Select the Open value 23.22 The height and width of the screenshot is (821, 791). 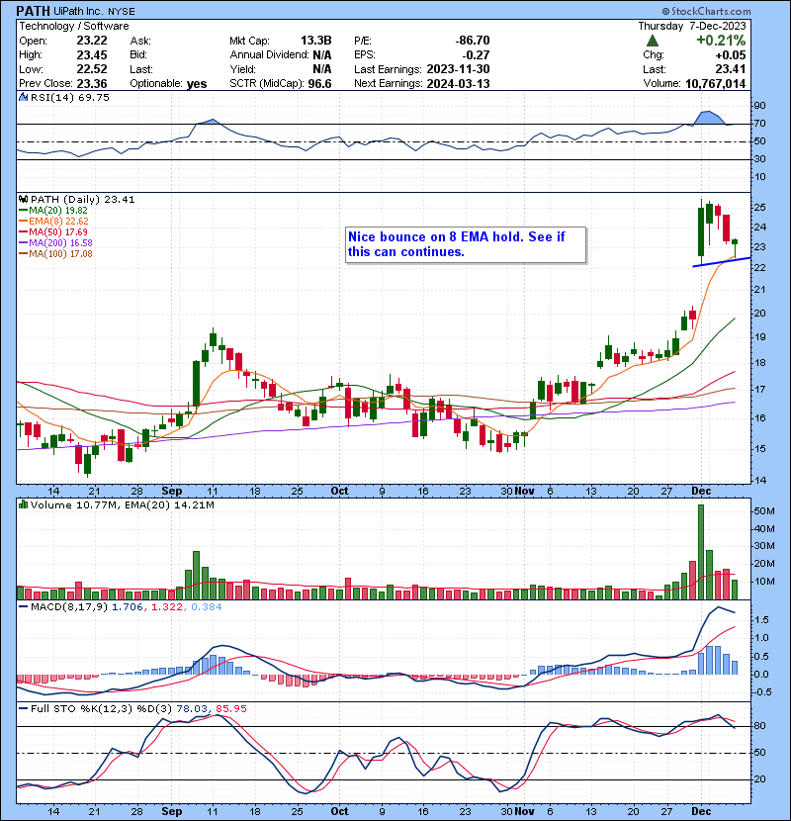tap(92, 41)
